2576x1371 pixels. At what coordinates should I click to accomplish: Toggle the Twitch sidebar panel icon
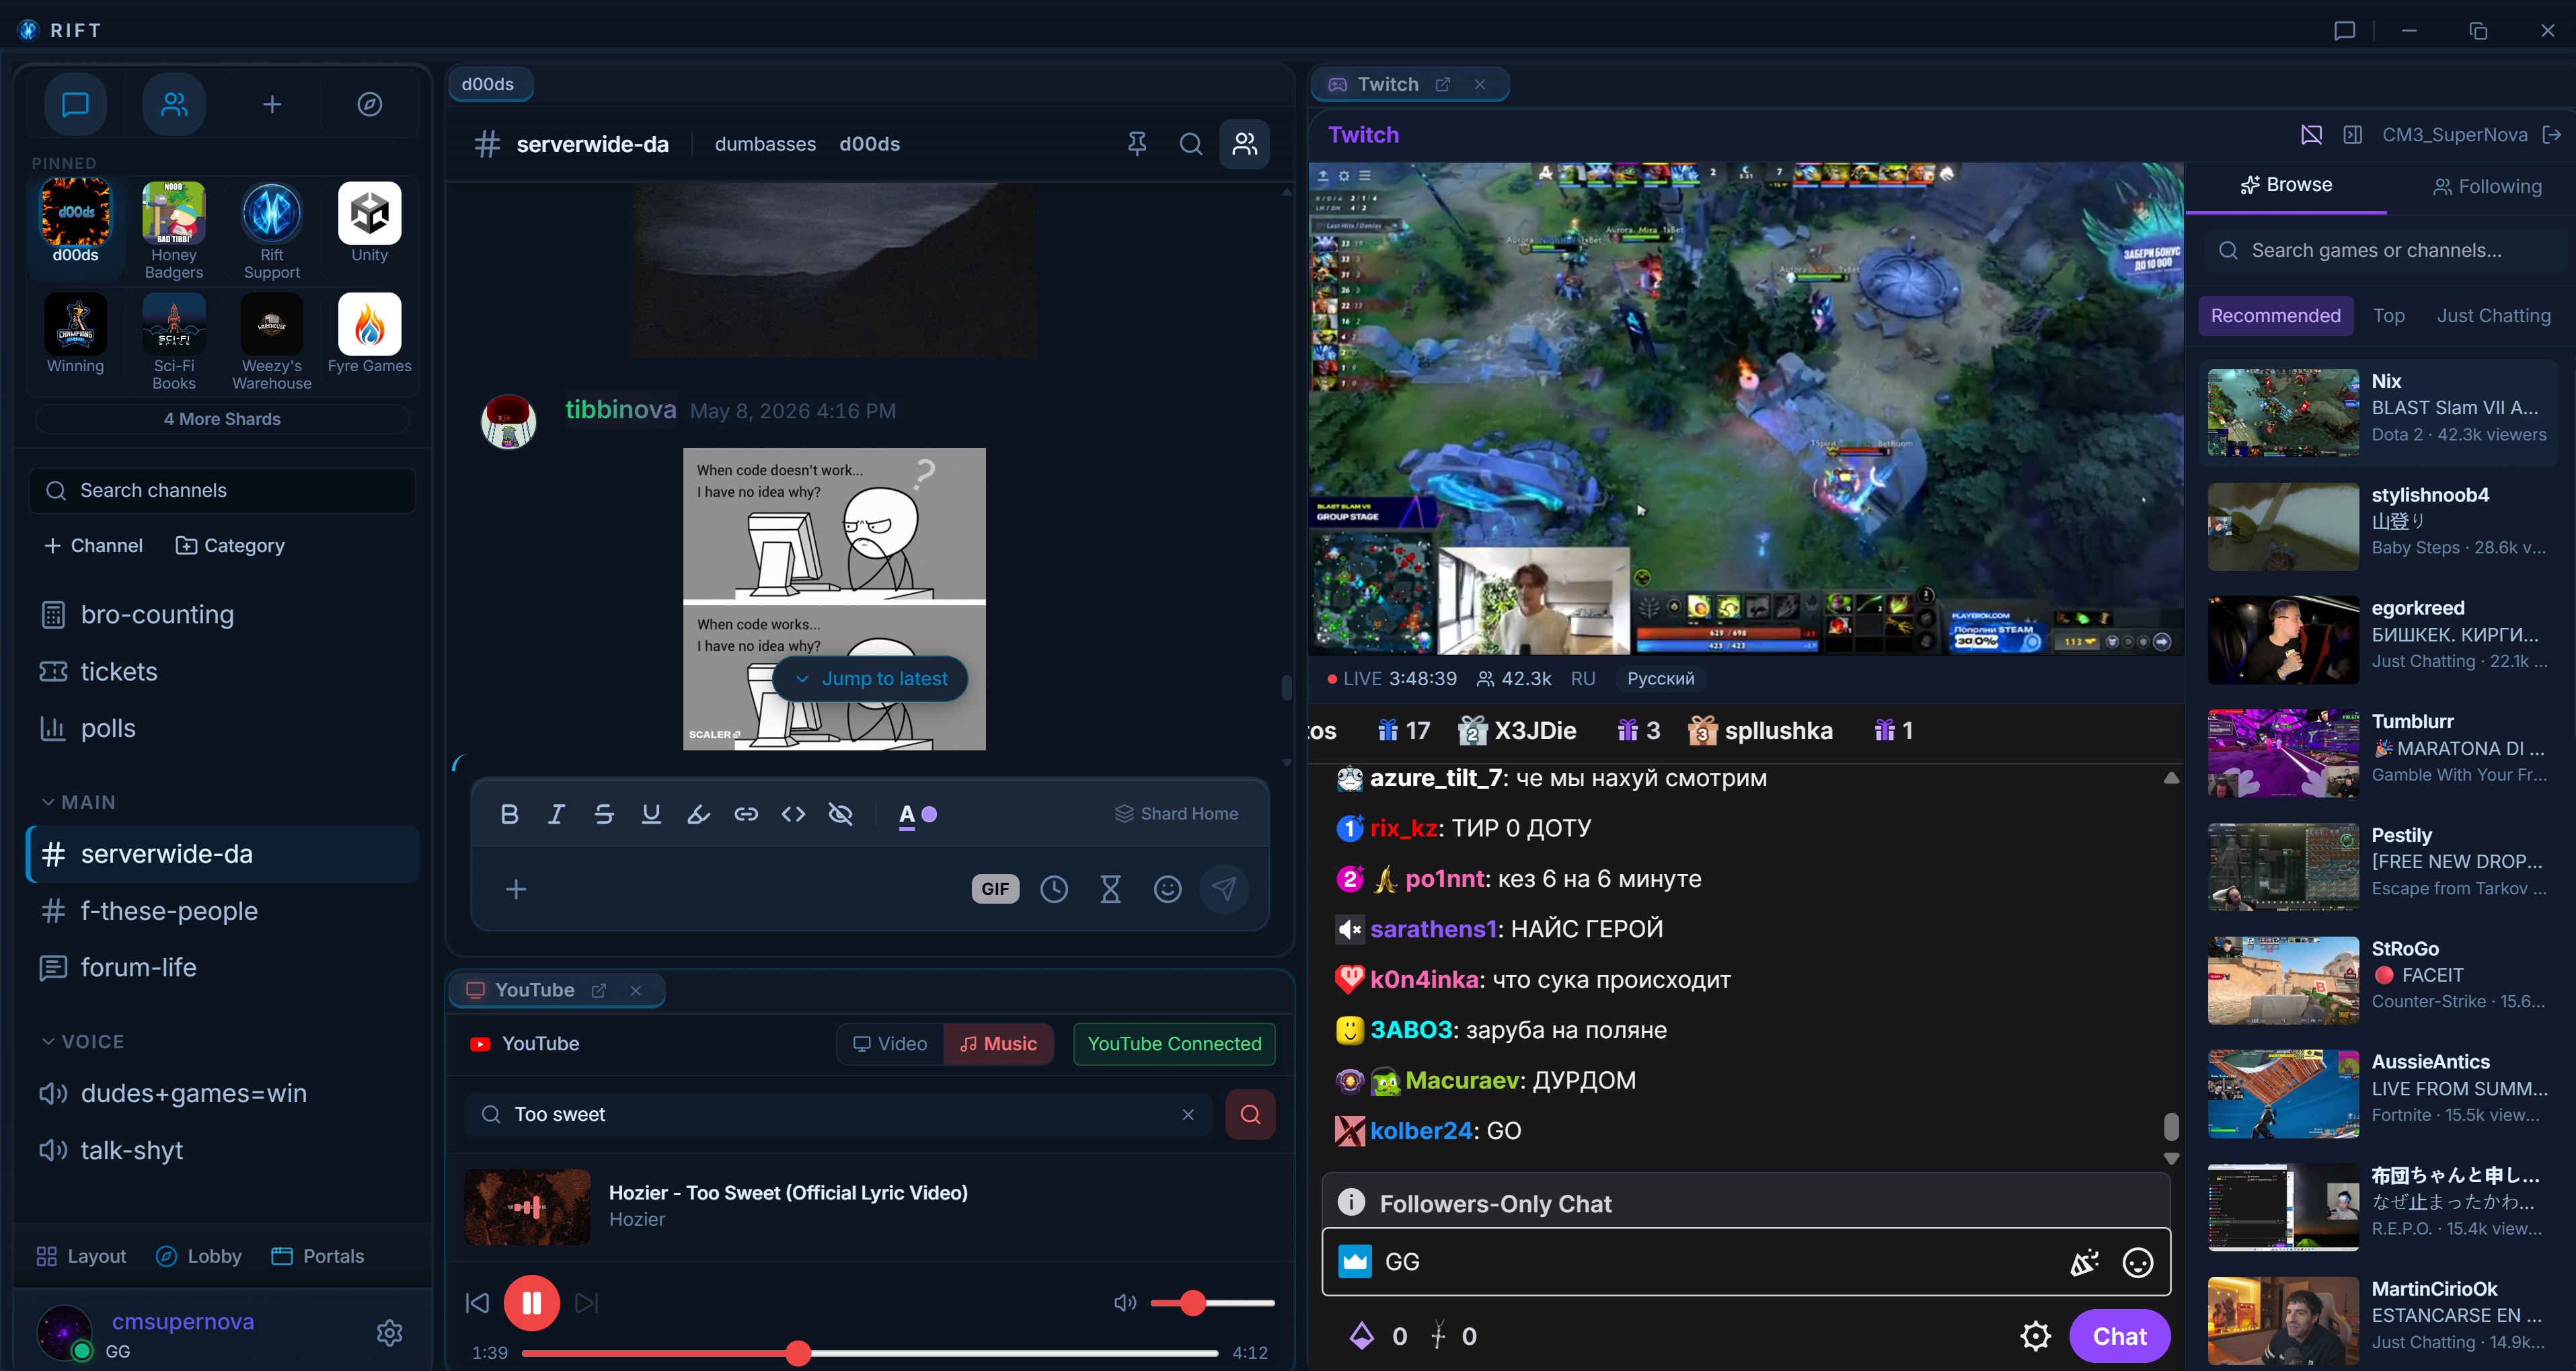(x=2353, y=135)
